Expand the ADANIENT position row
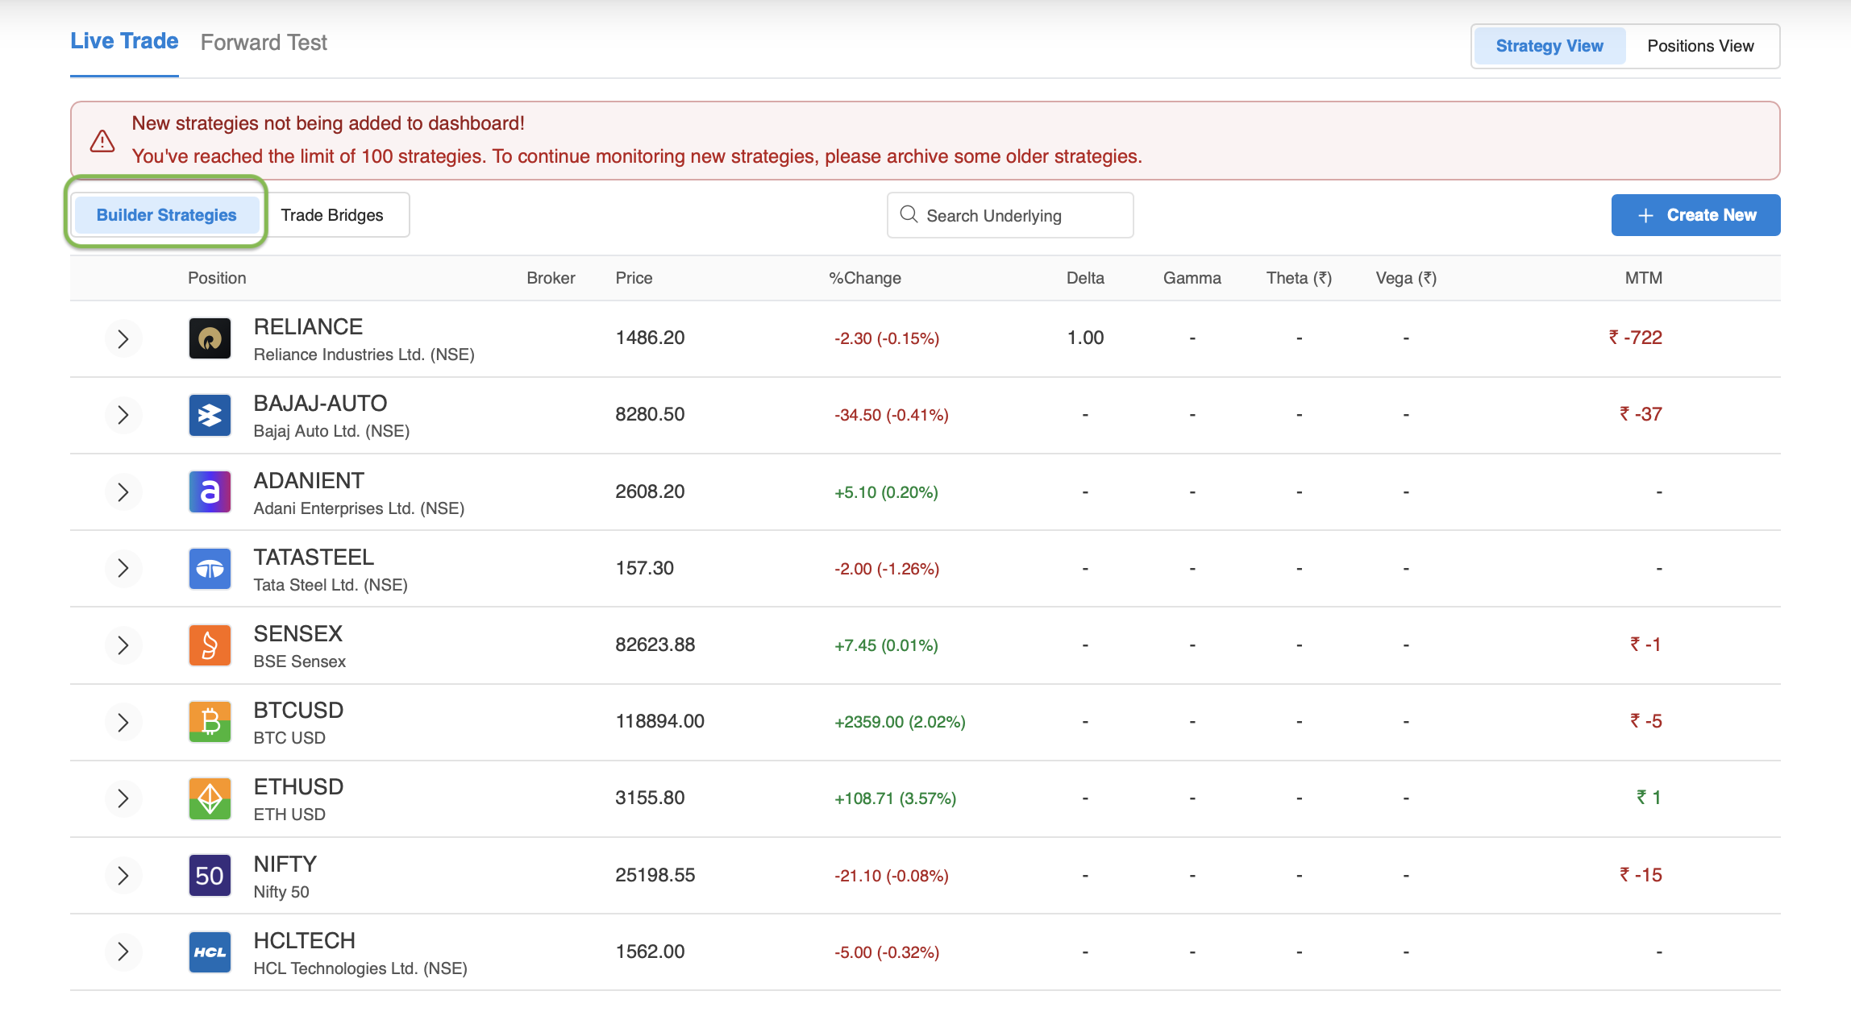 pyautogui.click(x=123, y=491)
